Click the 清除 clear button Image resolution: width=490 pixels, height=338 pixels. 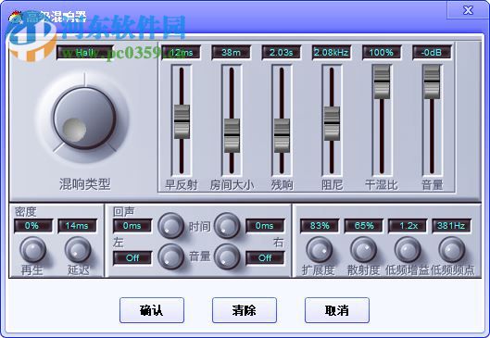click(x=245, y=310)
